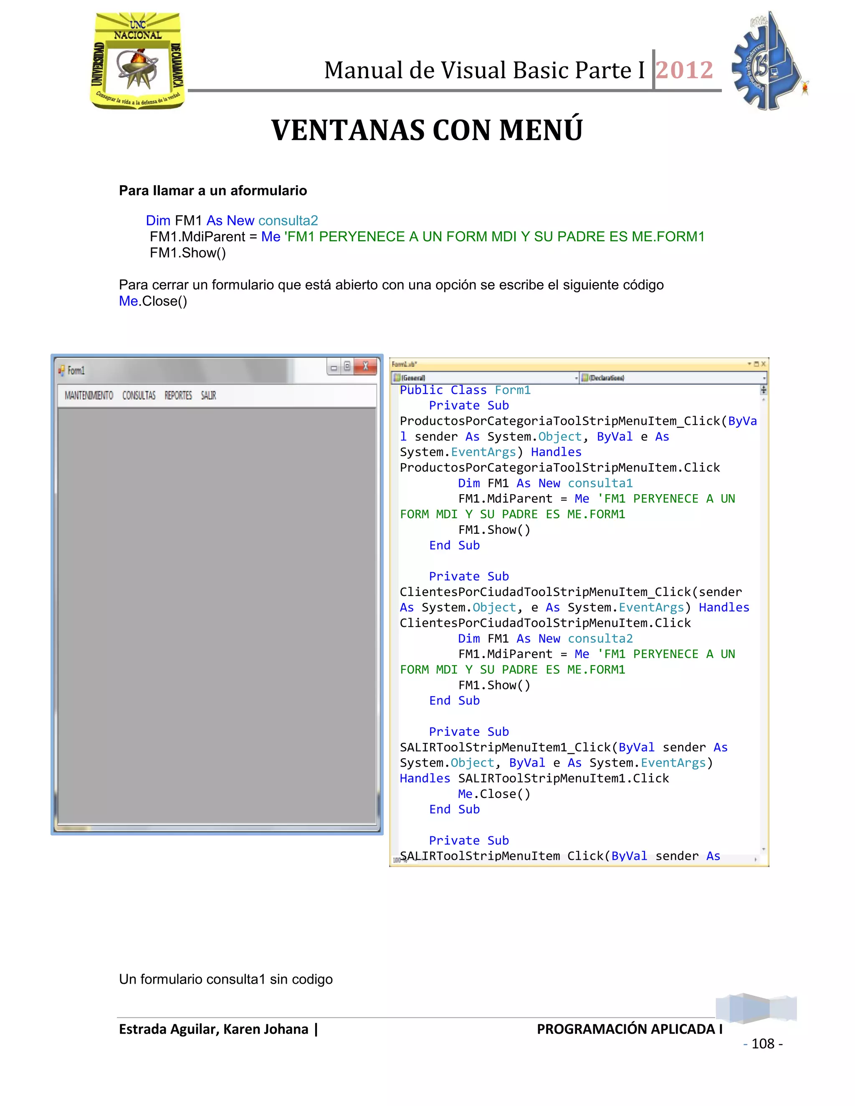Click the 'Me.Close()' line in code editor
This screenshot has width=855, height=1106.
[x=494, y=794]
